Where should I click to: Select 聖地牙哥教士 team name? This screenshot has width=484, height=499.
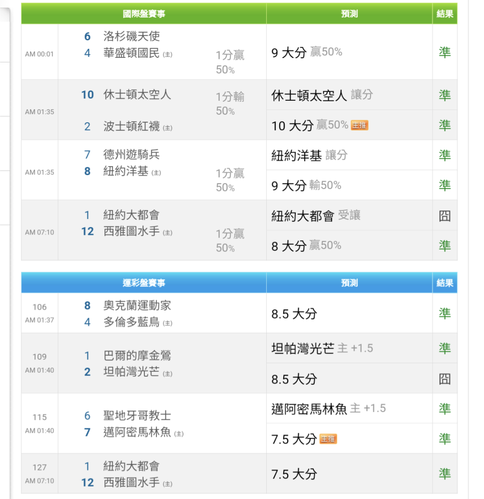[x=137, y=416]
